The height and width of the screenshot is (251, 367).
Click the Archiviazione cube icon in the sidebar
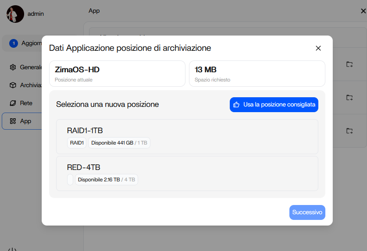tap(13, 85)
